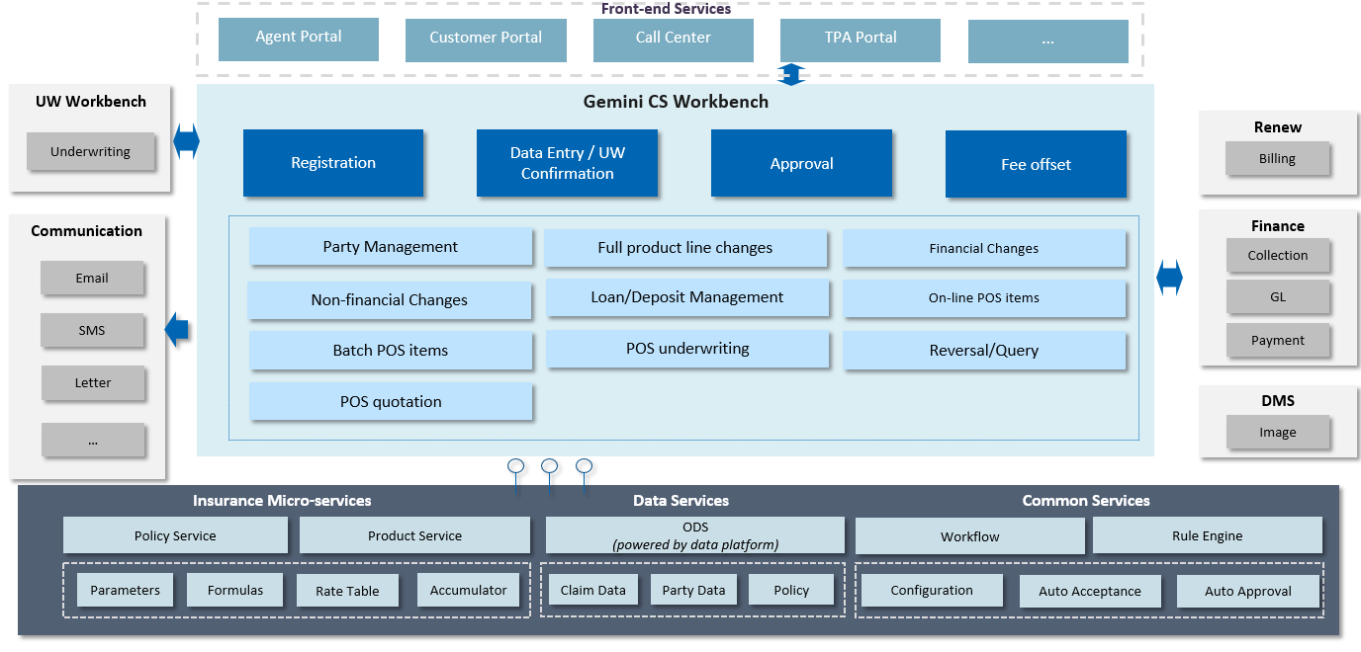Select the Accumulator box
Image resolution: width=1361 pixels, height=652 pixels.
[469, 591]
